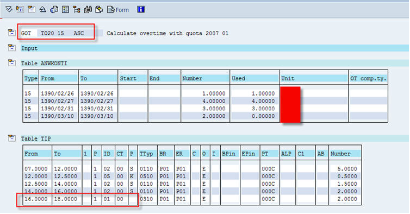Select From date 1390/02/27
The width and height of the screenshot is (410, 214).
(x=57, y=101)
